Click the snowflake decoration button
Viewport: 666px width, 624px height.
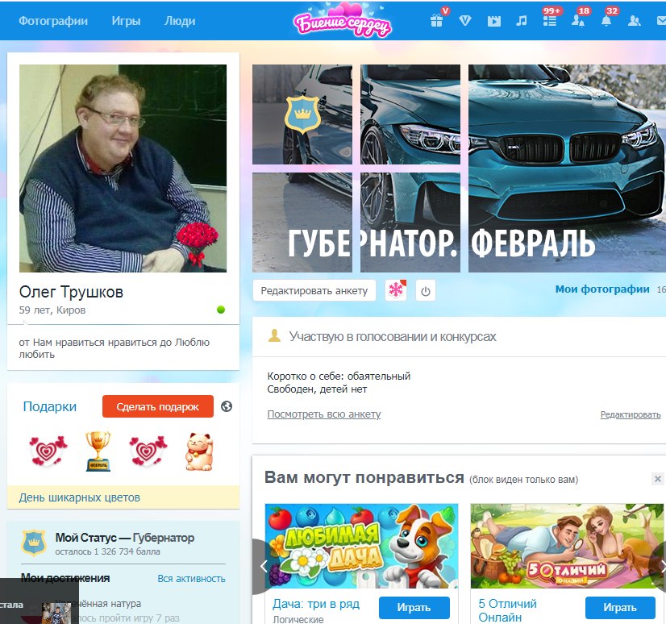(396, 290)
